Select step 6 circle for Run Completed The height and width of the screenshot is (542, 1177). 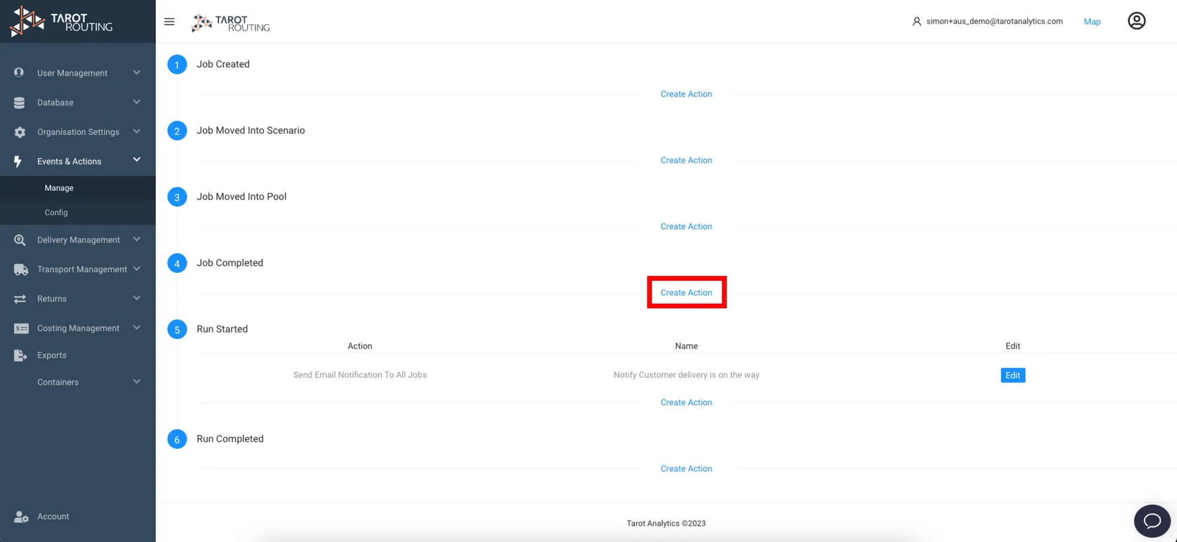(177, 439)
